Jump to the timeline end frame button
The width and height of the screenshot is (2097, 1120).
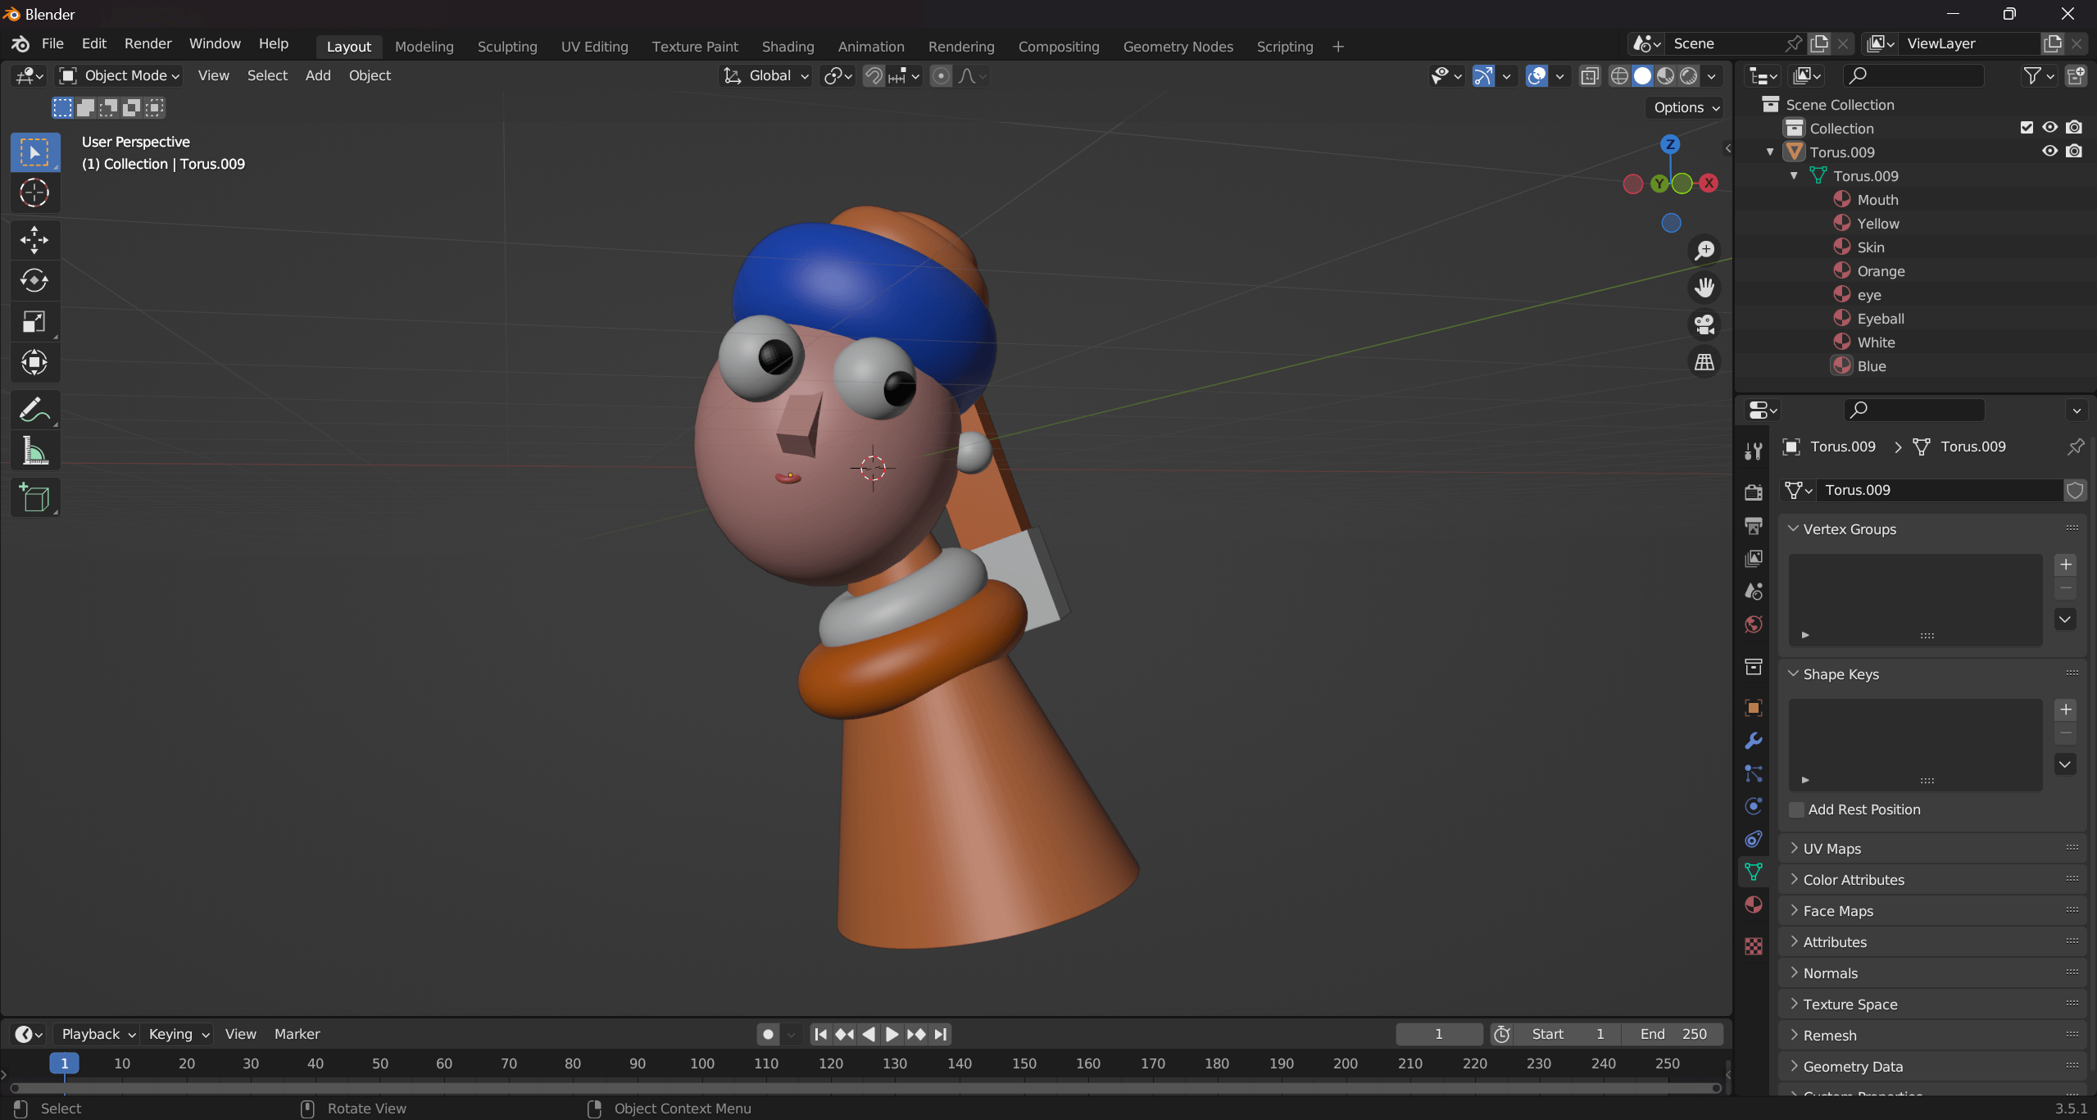(x=941, y=1035)
